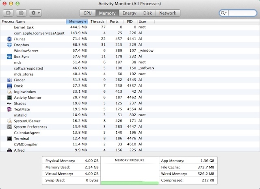Click the Memory Used 2.24 GB value
This screenshot has width=260, height=189.
91,167
